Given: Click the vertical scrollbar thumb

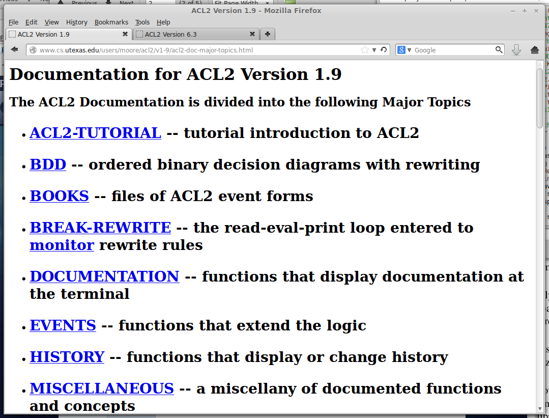Looking at the screenshot, I should point(539,98).
